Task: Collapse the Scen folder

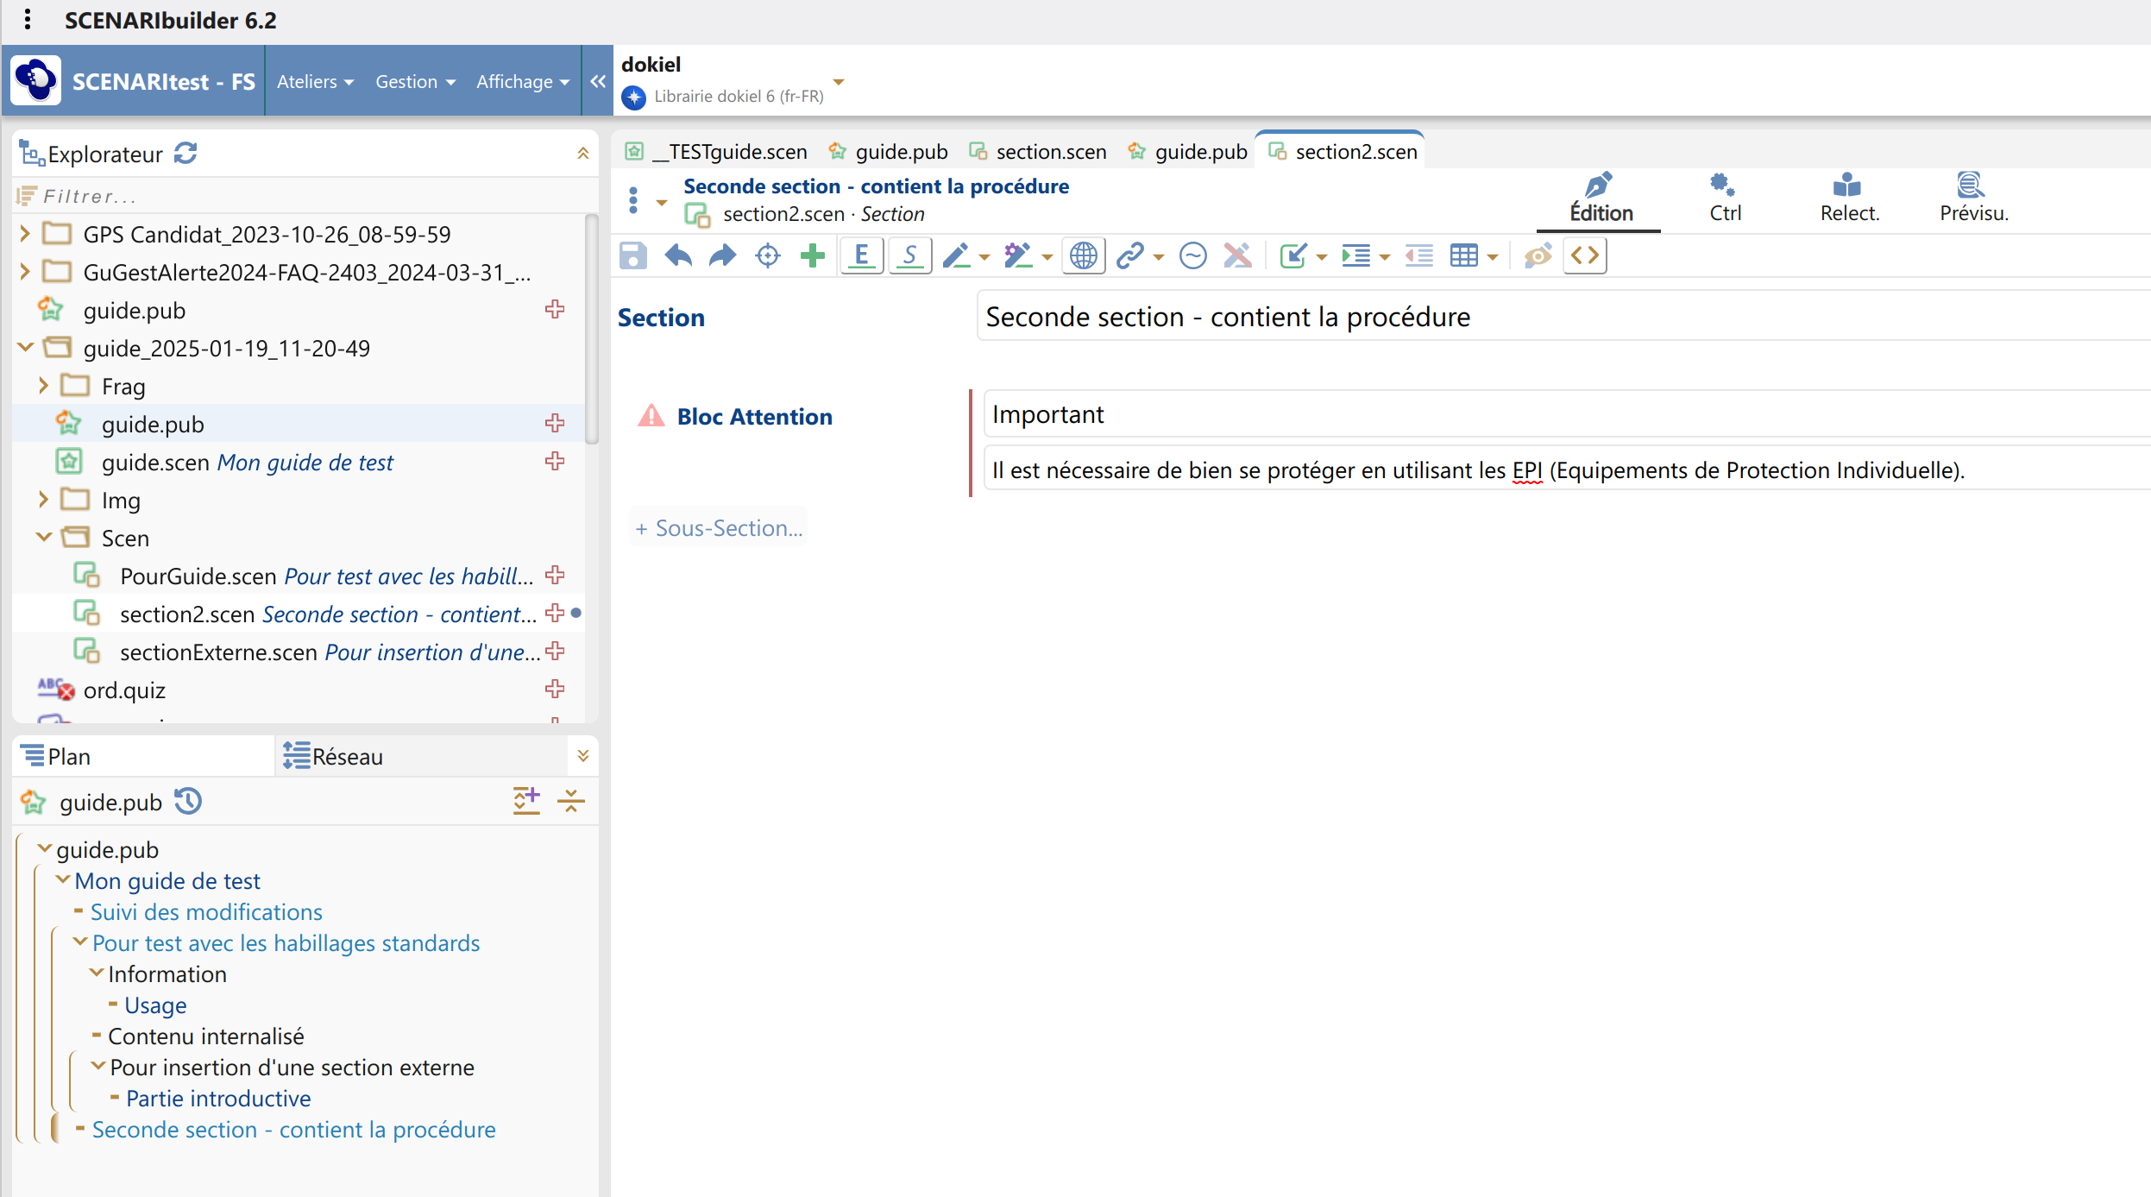Action: [43, 537]
